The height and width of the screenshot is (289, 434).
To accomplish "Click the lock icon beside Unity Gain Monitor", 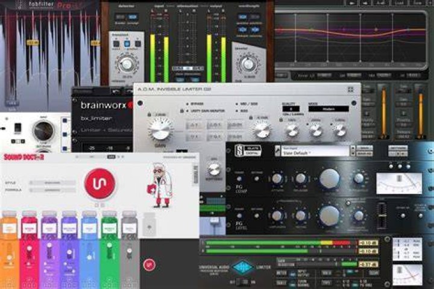I will (x=182, y=111).
